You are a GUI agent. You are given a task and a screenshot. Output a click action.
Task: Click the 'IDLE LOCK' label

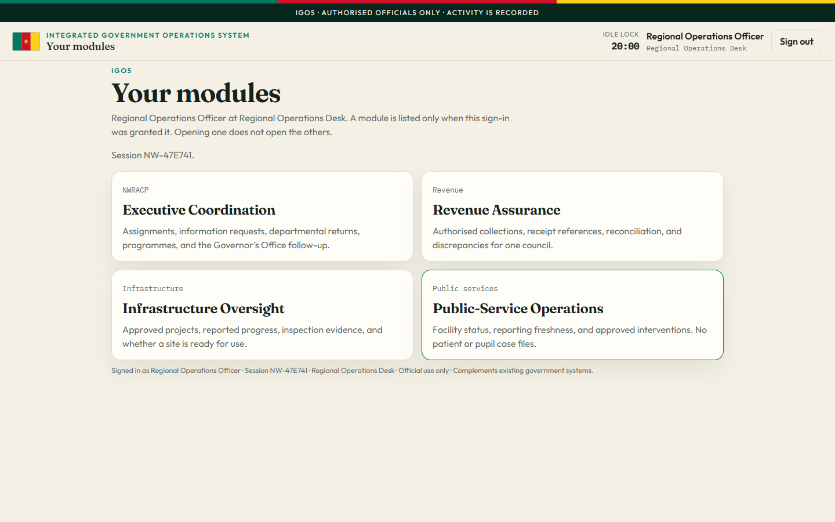coord(620,35)
